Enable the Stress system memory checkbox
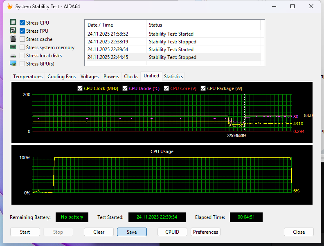The height and width of the screenshot is (246, 324). (x=22, y=47)
